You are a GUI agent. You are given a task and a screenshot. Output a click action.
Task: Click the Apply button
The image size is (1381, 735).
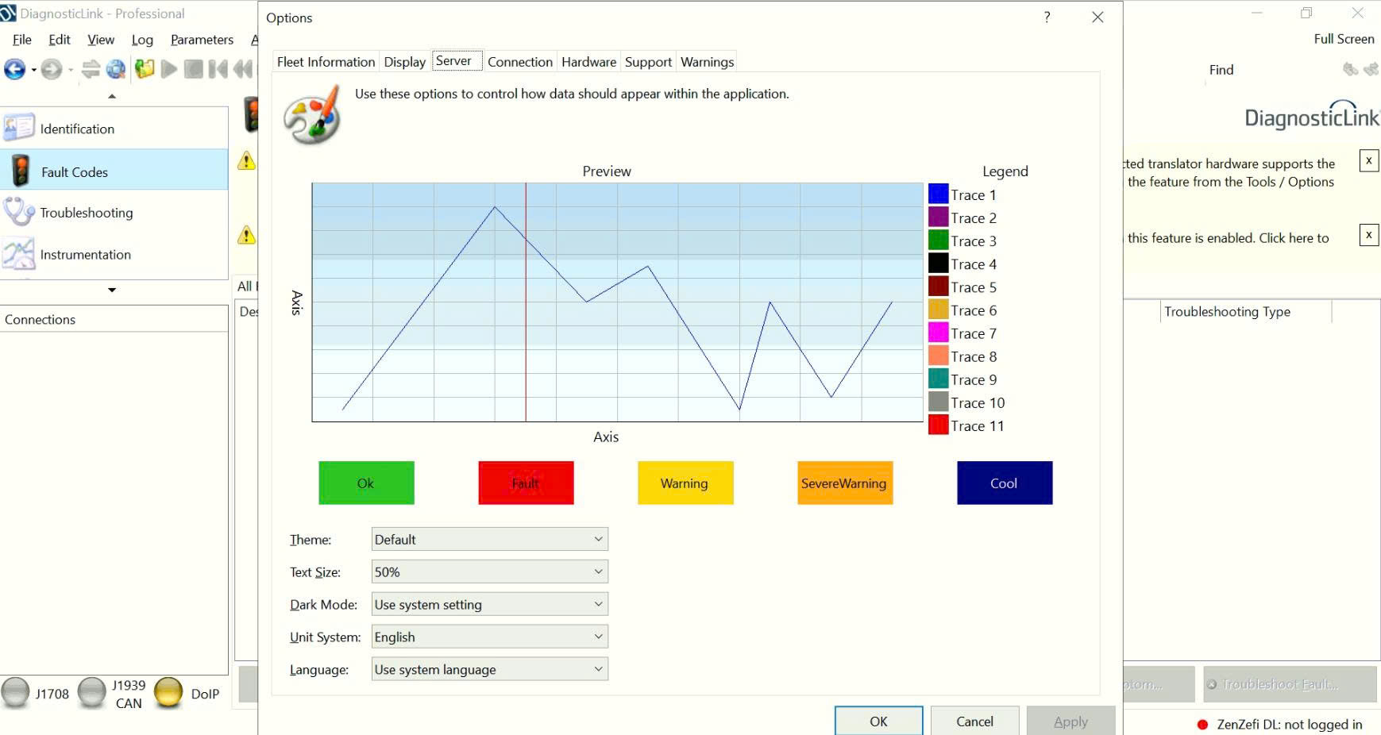point(1070,722)
